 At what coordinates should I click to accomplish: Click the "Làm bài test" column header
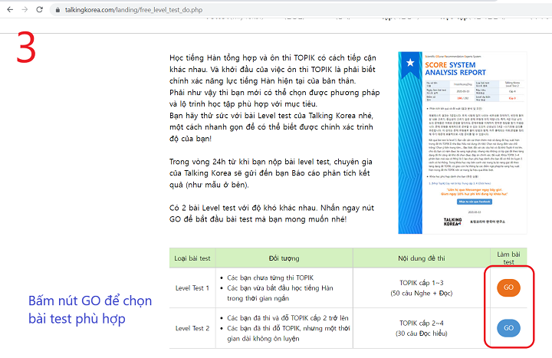pos(508,258)
